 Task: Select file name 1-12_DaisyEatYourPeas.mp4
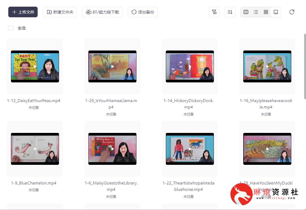tap(34, 101)
